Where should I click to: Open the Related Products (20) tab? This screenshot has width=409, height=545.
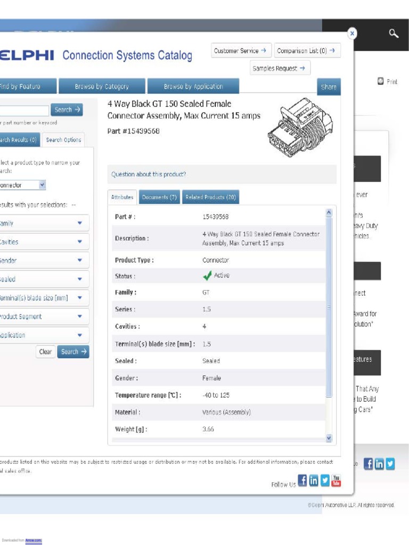tap(210, 197)
